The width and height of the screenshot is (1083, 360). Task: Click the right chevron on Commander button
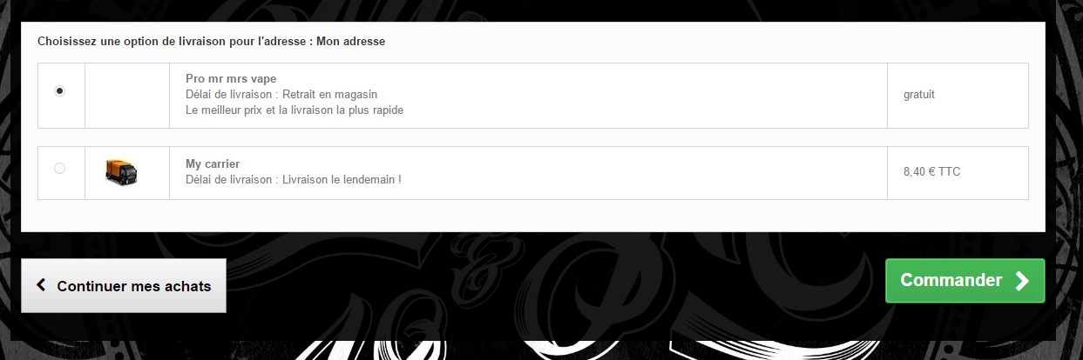[1022, 281]
